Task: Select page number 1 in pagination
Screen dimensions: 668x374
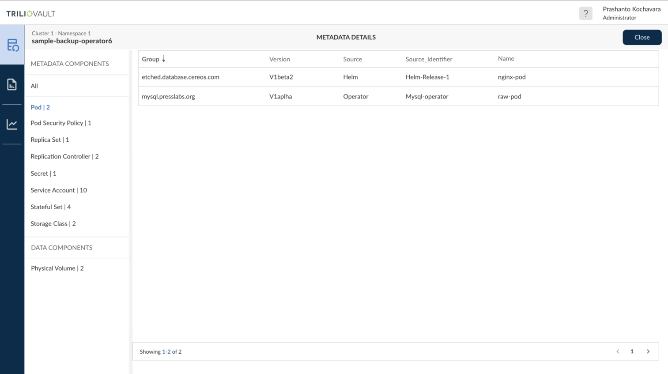Action: click(x=632, y=351)
